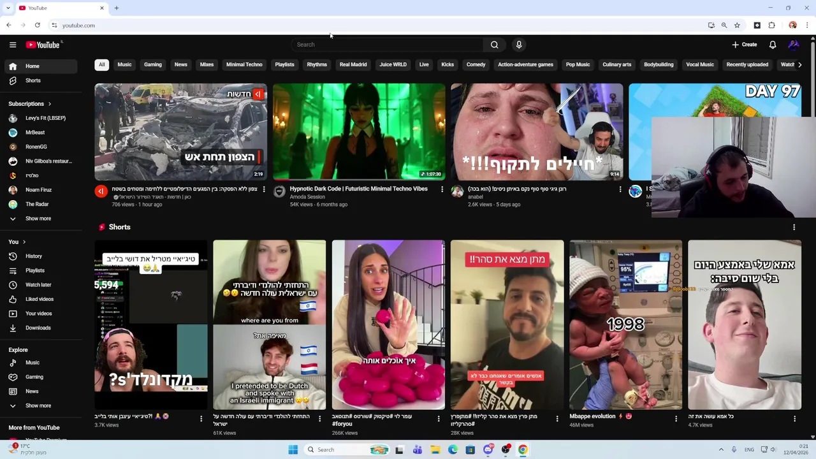Click the browser address bar
The width and height of the screenshot is (816, 459).
tap(376, 25)
